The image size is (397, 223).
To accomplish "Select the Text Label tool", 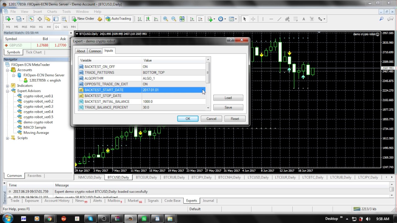I will (x=312, y=19).
